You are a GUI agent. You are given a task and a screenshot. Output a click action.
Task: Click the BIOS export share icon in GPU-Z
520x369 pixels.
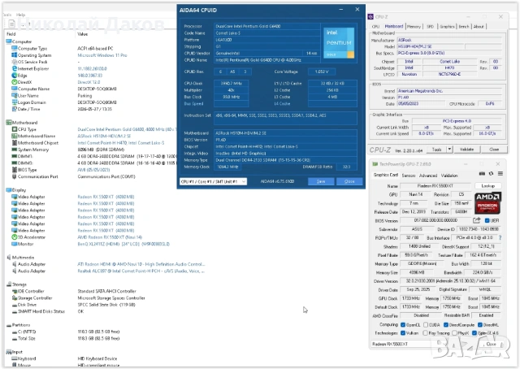pos(477,220)
